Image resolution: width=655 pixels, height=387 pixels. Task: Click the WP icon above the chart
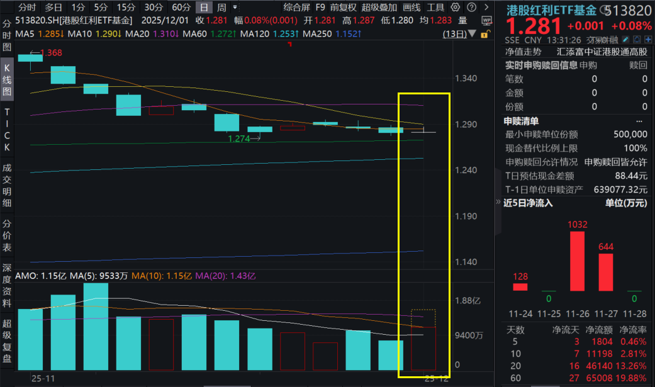point(486,21)
